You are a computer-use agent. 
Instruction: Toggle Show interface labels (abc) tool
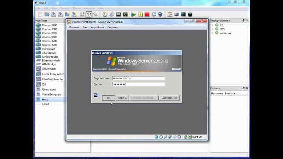89,14
